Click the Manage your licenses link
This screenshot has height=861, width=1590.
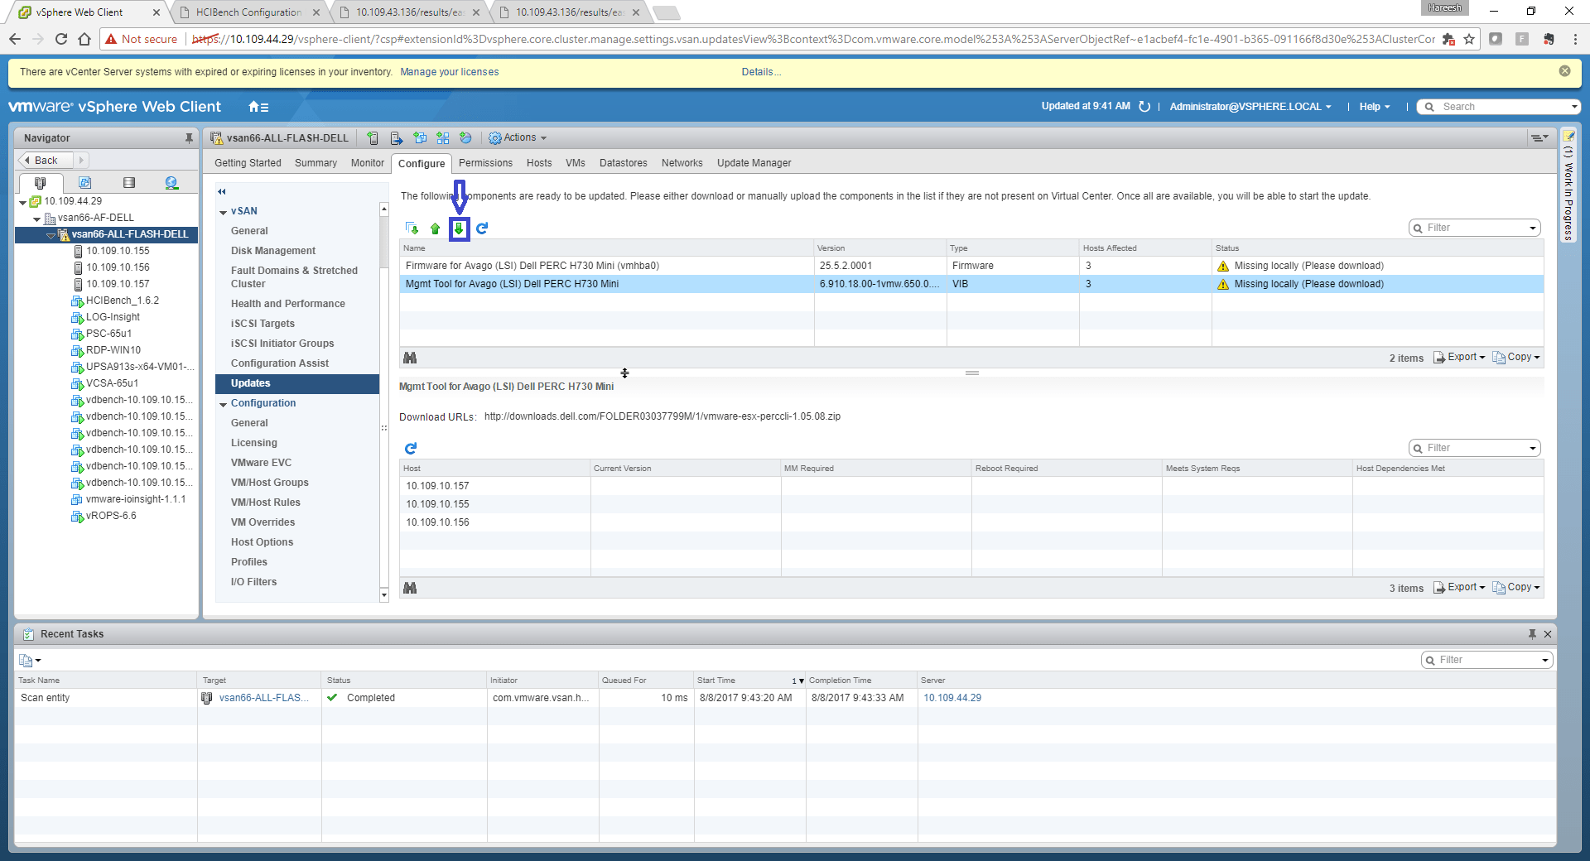tap(449, 72)
